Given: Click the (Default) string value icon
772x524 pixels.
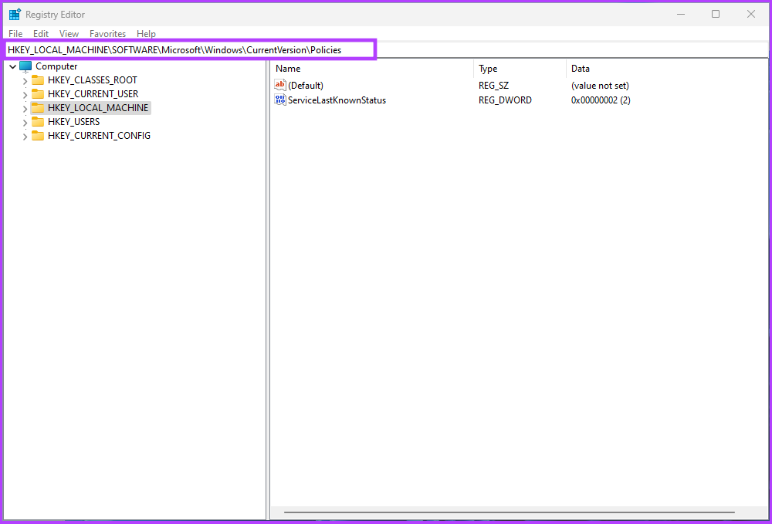Looking at the screenshot, I should (280, 85).
